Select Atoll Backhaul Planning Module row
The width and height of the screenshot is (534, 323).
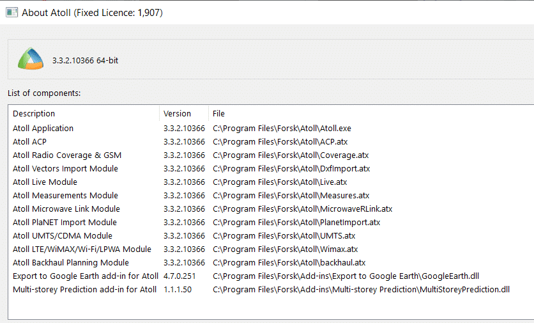click(x=71, y=263)
